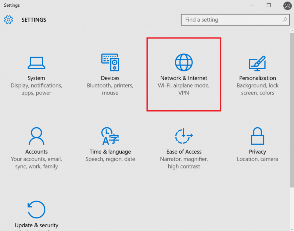Click the vertical scrollbar thumb

point(292,110)
